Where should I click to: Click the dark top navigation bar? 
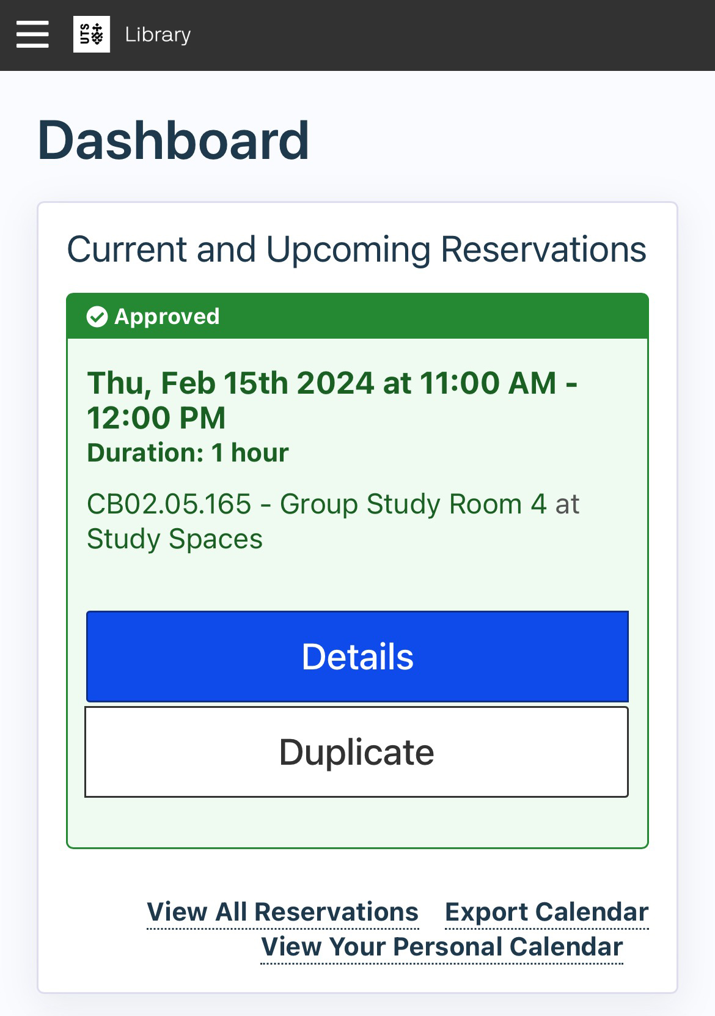452,35
